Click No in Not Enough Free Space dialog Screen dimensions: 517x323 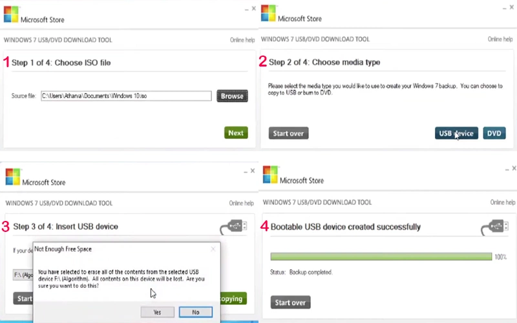196,312
